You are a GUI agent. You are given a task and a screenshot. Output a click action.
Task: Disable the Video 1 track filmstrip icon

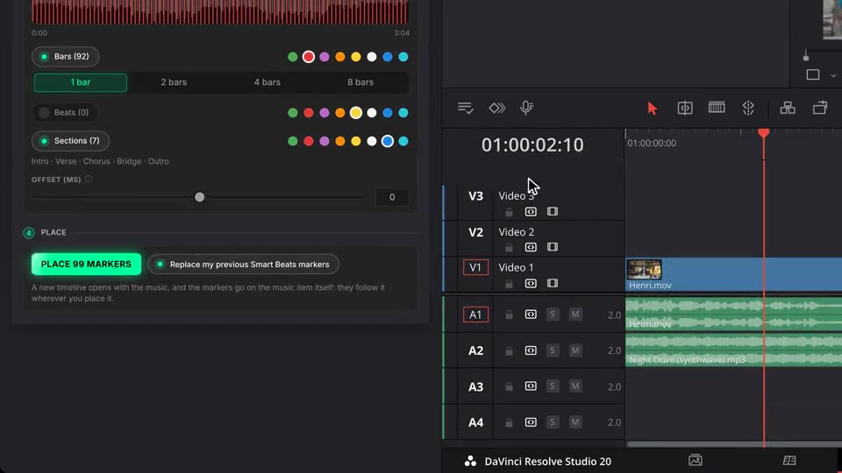pos(552,283)
